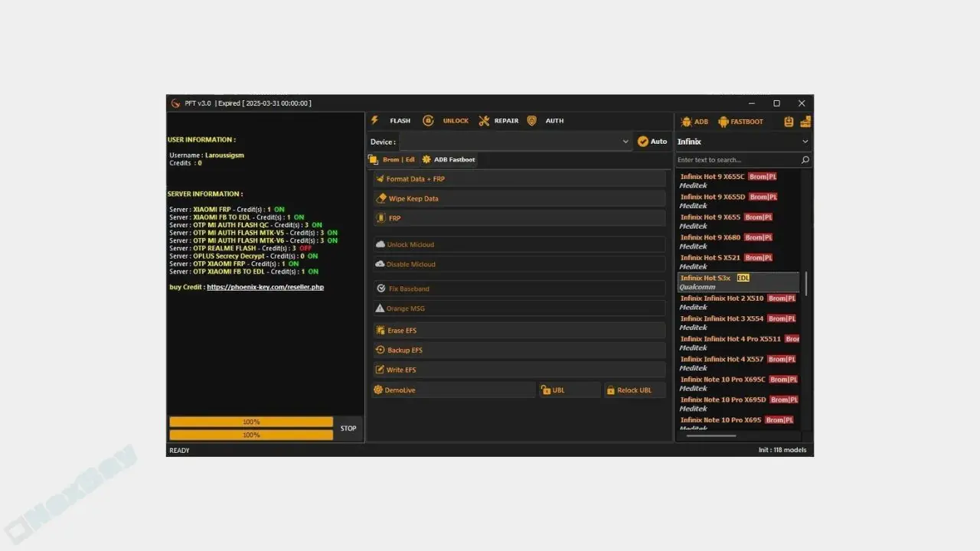The width and height of the screenshot is (980, 551).
Task: Click the Erase EFS icon
Action: click(x=381, y=330)
